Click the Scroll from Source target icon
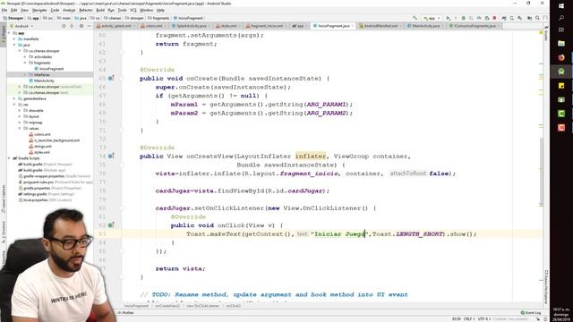Image resolution: width=573 pixels, height=322 pixels. pos(64,26)
